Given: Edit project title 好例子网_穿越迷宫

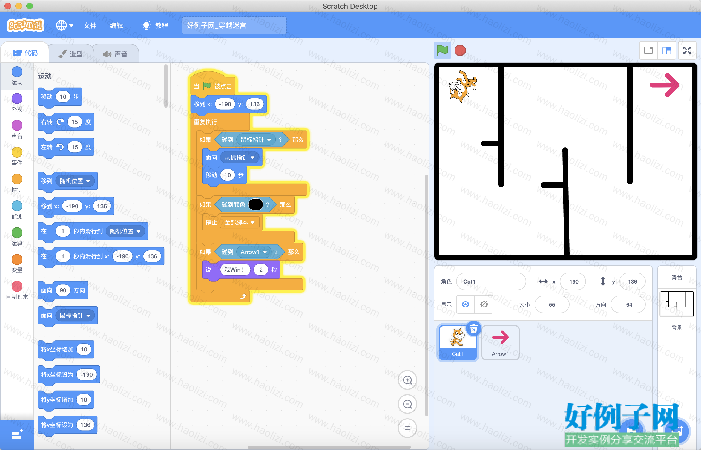Looking at the screenshot, I should pos(234,25).
